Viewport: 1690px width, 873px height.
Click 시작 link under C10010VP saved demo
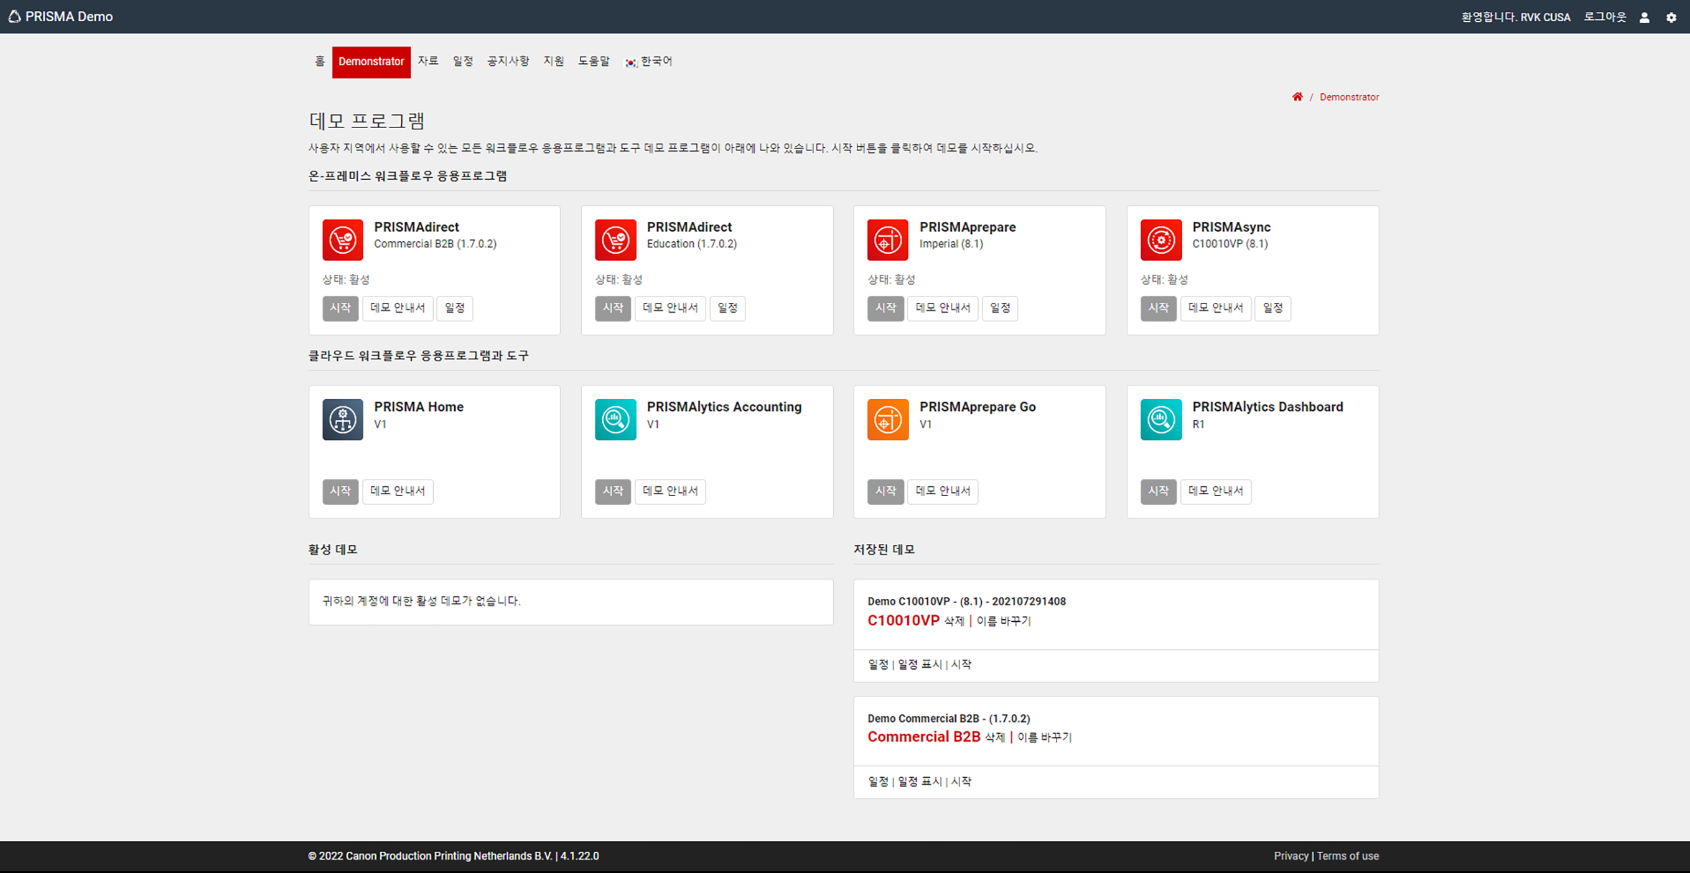coord(961,665)
